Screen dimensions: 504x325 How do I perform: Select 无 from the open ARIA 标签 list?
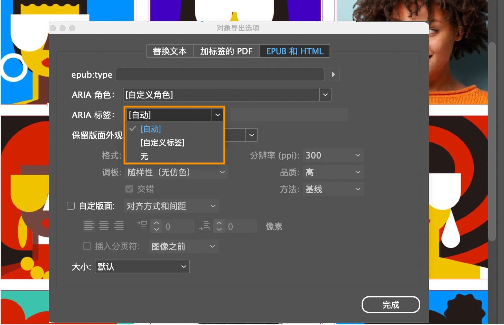click(x=144, y=156)
